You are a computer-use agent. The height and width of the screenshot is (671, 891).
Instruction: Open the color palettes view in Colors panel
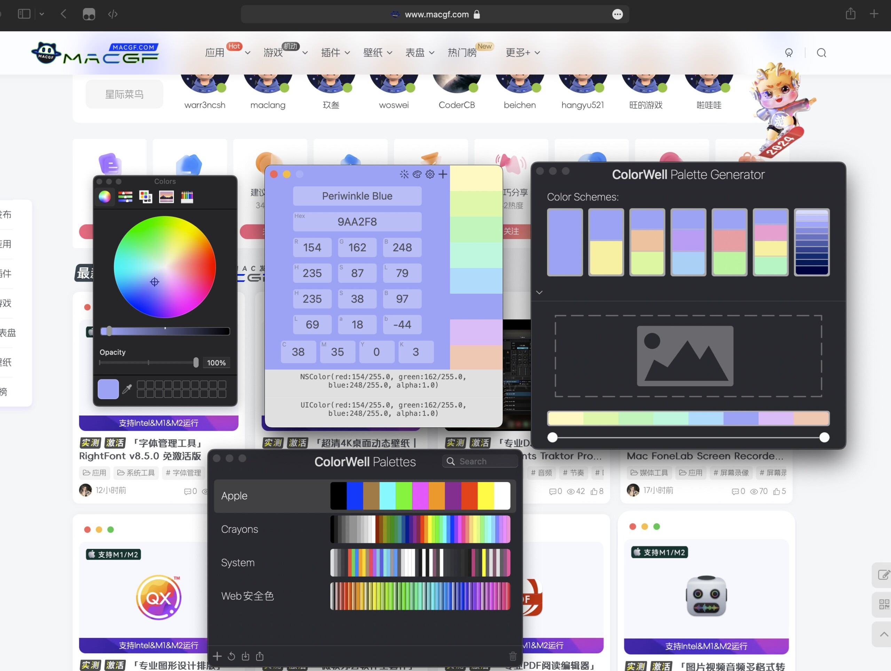point(146,197)
